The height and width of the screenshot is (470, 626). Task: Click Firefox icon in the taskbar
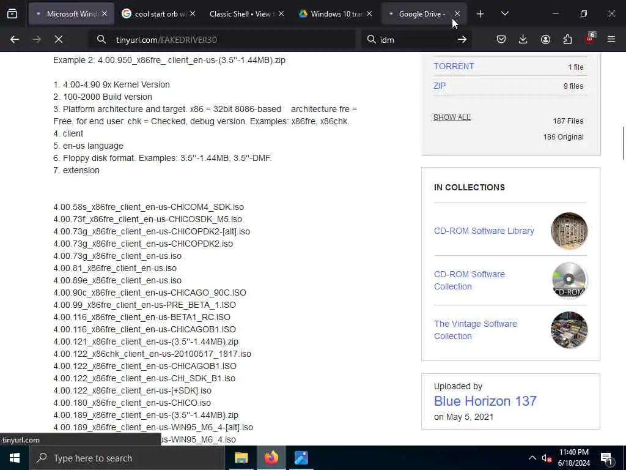click(271, 458)
